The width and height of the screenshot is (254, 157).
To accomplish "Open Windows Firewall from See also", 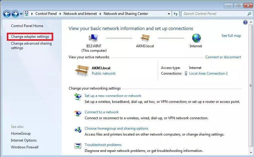I will tap(25, 147).
